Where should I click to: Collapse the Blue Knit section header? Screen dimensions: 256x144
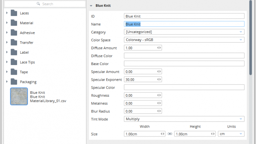click(x=91, y=6)
